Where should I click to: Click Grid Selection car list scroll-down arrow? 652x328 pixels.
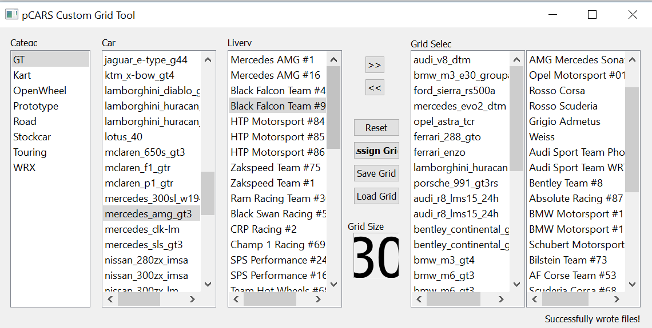click(517, 285)
